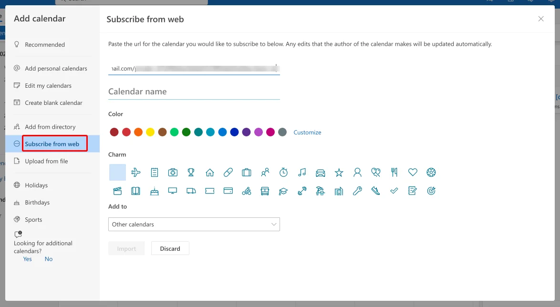Select the star charm
The image size is (560, 307).
339,173
